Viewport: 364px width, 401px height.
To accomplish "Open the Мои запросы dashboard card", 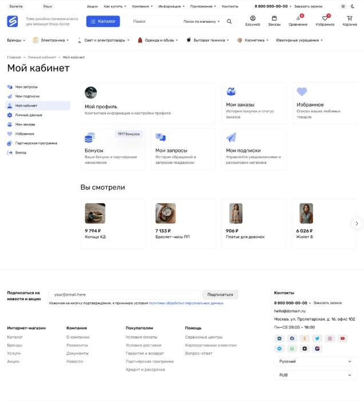I will coord(183,149).
